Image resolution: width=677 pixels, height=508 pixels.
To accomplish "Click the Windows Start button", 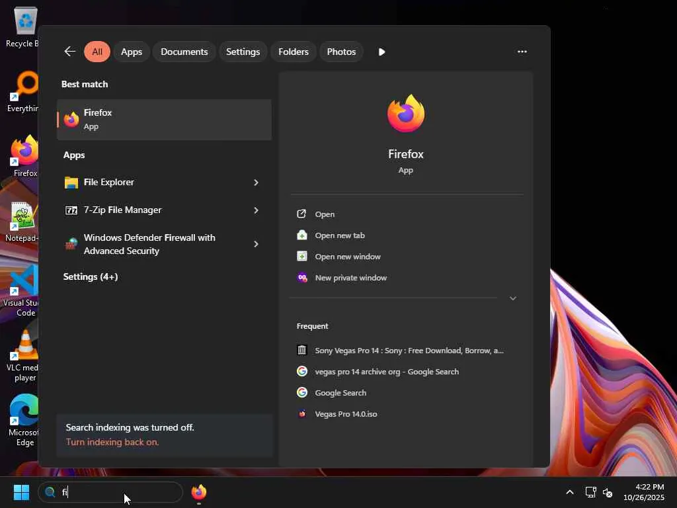I will click(21, 492).
